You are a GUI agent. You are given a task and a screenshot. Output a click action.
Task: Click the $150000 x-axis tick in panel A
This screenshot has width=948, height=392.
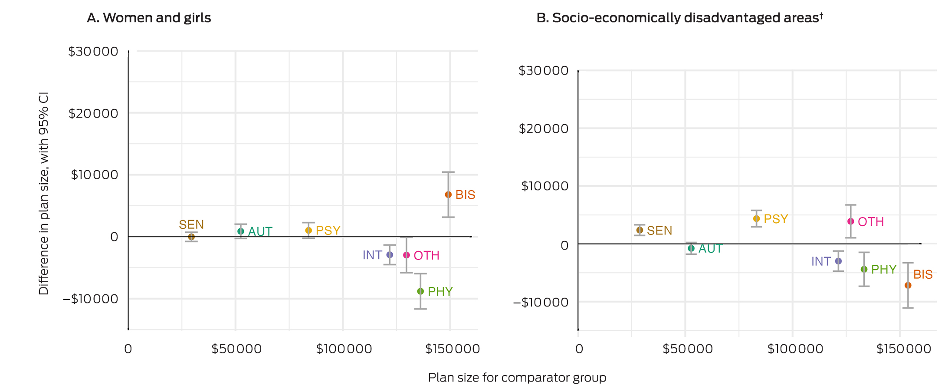[452, 349]
